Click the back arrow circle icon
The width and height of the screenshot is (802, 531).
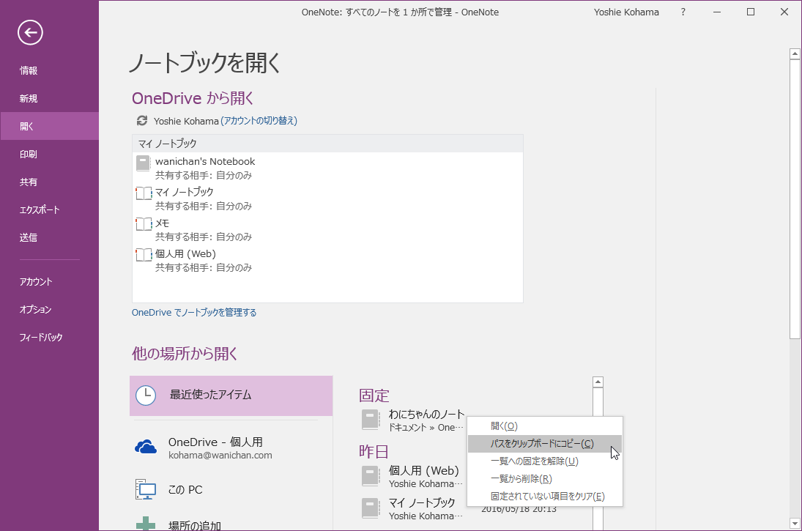point(30,33)
